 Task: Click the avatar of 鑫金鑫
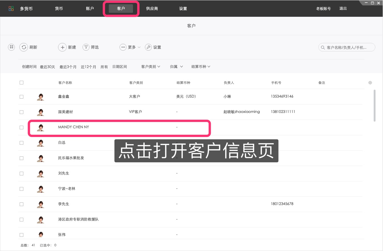pos(41,97)
